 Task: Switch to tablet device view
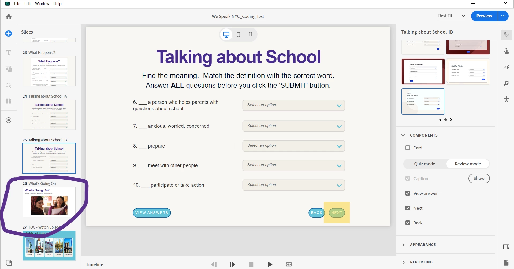[x=238, y=35]
